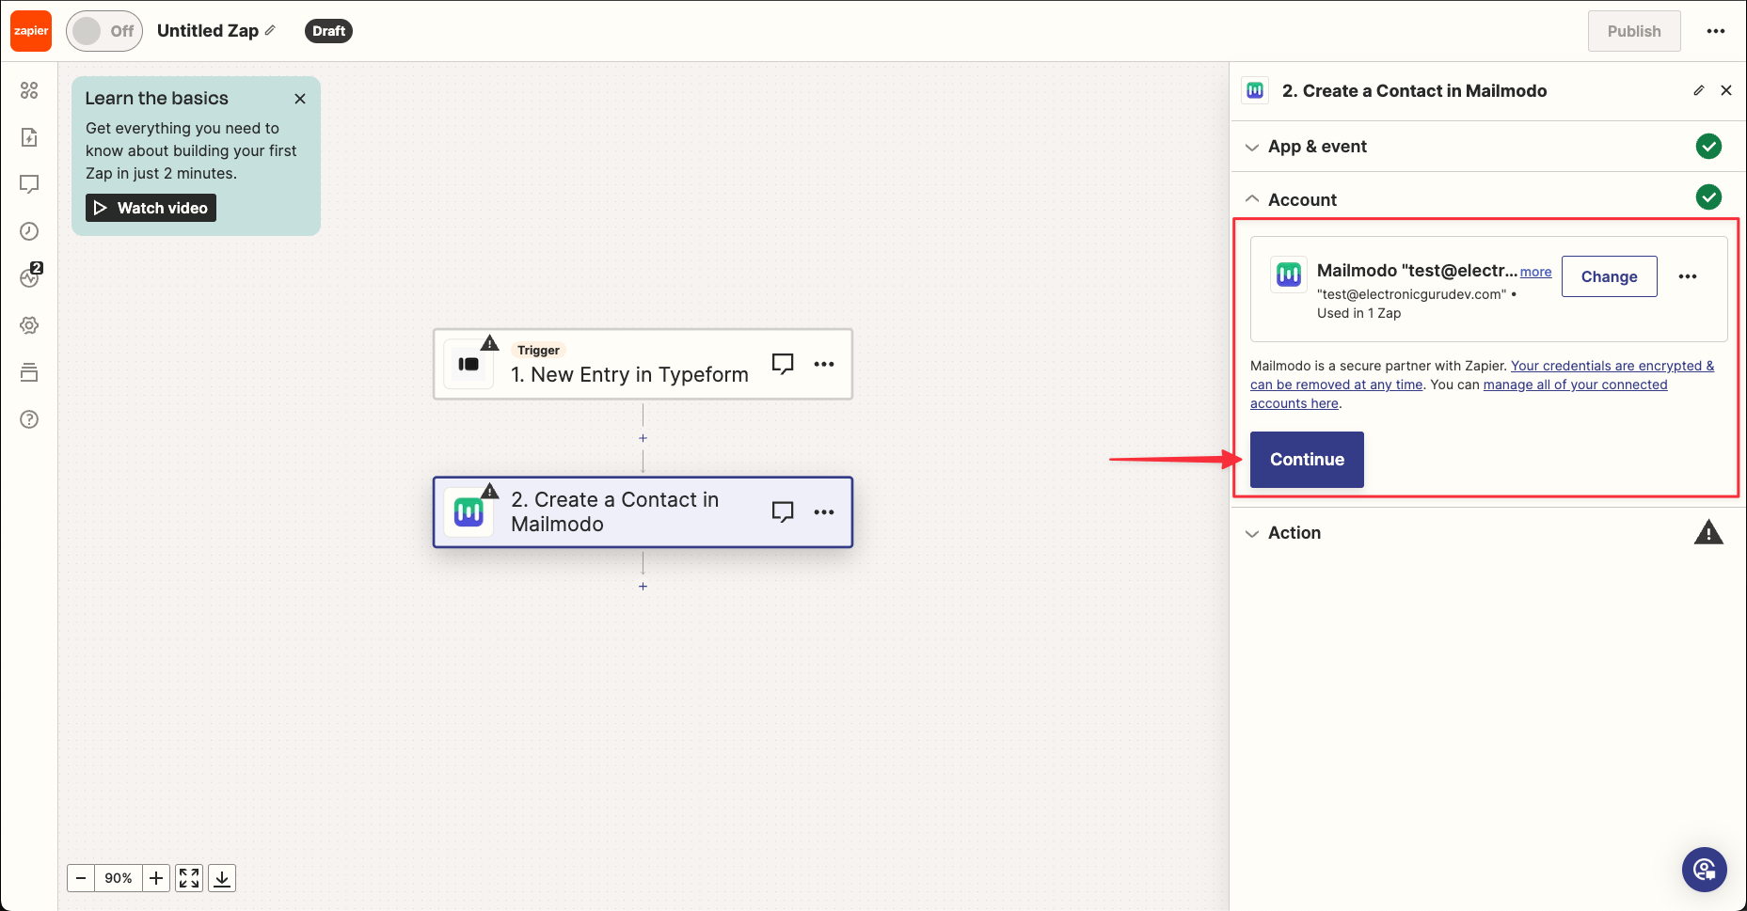The image size is (1747, 911).
Task: Click Change account button
Action: pyautogui.click(x=1610, y=276)
